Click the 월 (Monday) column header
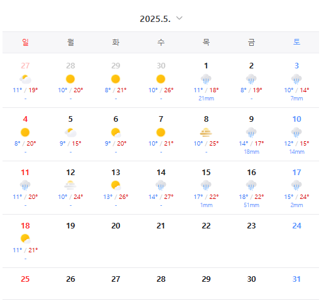326x300 pixels. click(70, 42)
